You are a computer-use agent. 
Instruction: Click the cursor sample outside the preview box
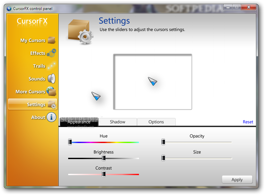(x=96, y=96)
